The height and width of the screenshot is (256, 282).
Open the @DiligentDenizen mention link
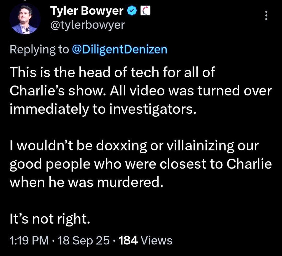119,49
